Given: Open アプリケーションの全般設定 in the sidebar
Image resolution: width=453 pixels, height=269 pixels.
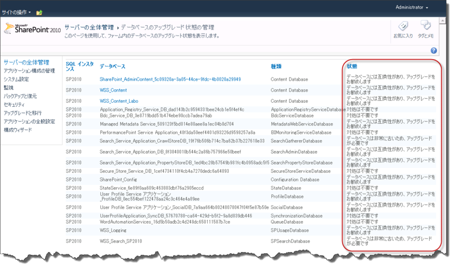Looking at the screenshot, I should click(29, 122).
